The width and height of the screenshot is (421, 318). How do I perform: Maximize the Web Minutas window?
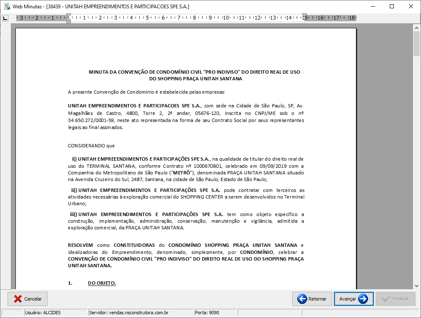coord(392,6)
